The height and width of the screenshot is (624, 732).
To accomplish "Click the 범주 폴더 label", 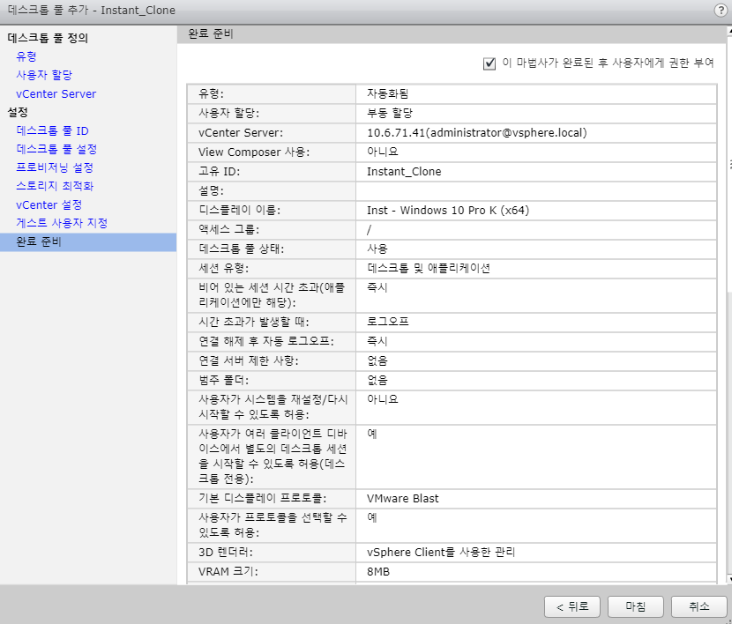I will coord(224,380).
